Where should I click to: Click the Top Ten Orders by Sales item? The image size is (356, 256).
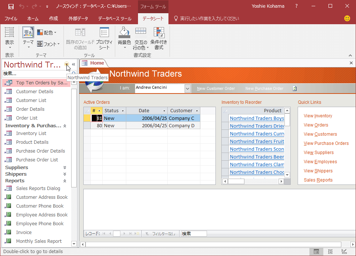[x=36, y=83]
